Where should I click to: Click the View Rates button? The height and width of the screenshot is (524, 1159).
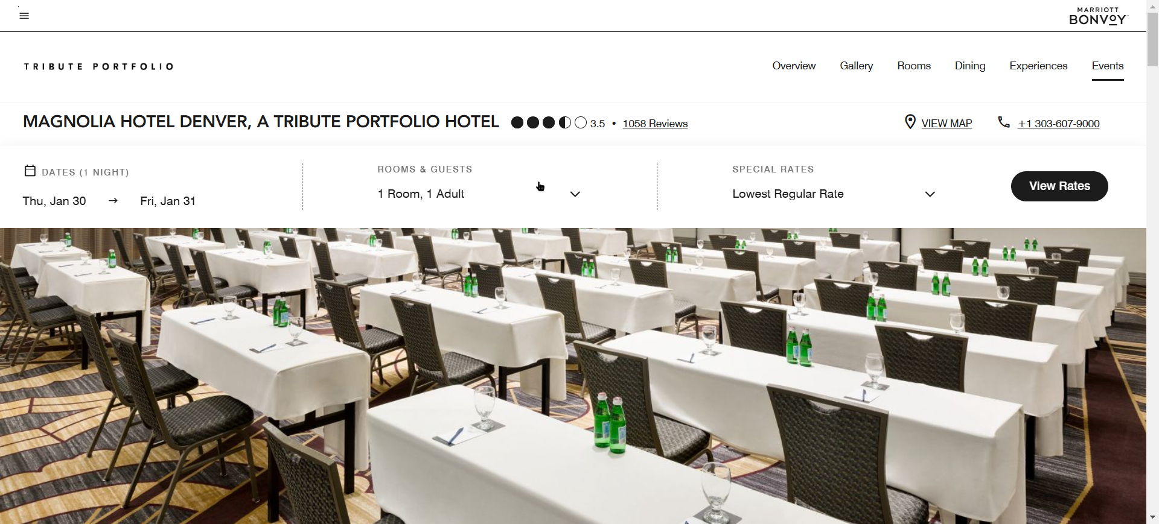[x=1059, y=186]
